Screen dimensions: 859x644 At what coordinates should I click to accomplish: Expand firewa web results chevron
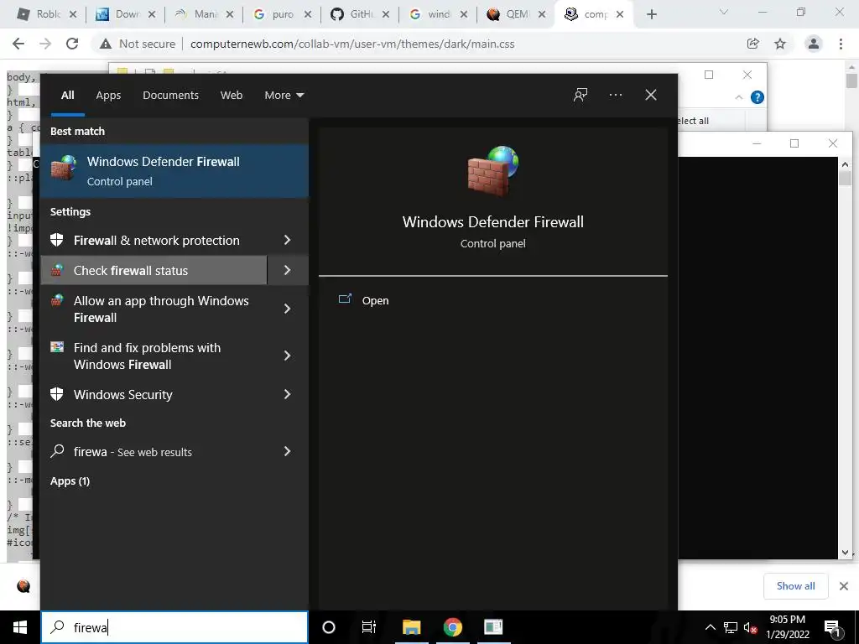(x=287, y=451)
